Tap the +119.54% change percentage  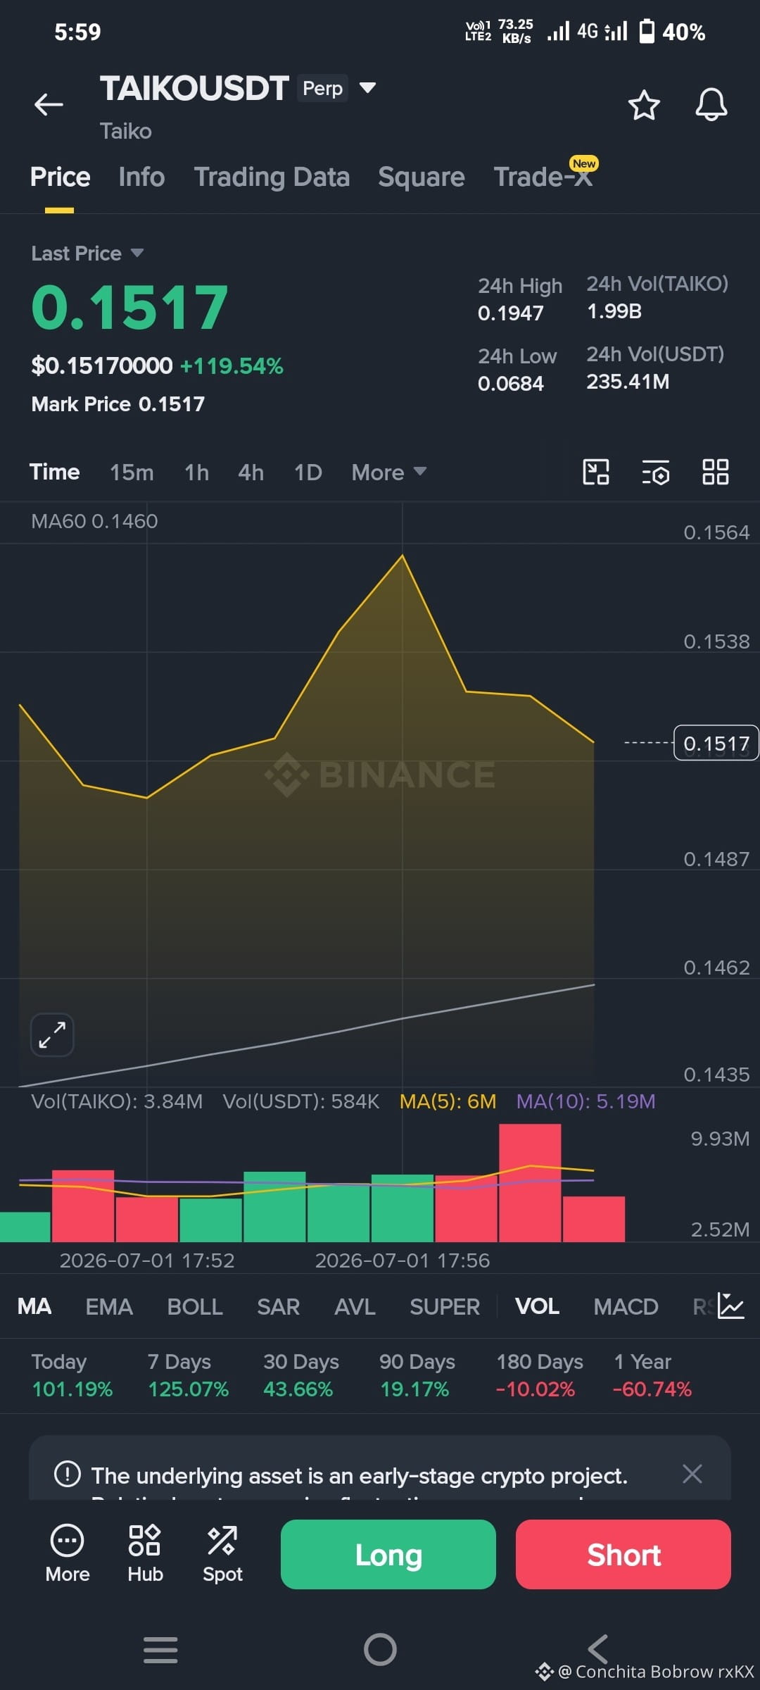pos(232,365)
